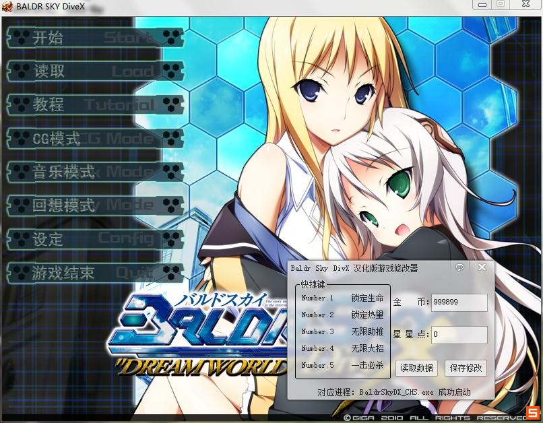Click the 开始 Start menu entry
Viewport: 543px width, 423px height.
pyautogui.click(x=95, y=38)
